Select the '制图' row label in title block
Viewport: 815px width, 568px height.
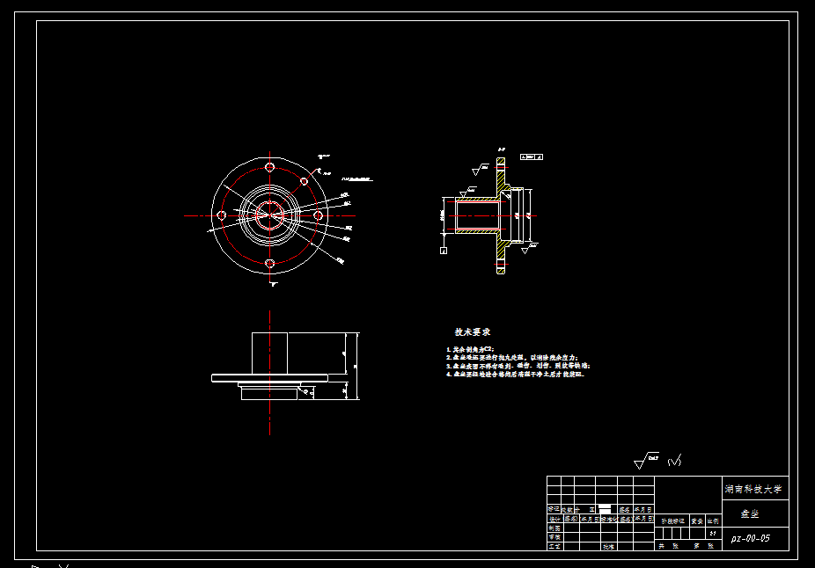point(554,528)
